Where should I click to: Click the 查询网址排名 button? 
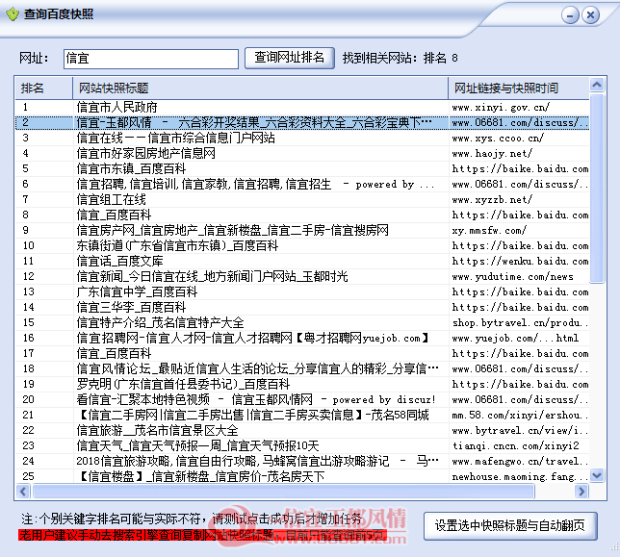(x=290, y=58)
